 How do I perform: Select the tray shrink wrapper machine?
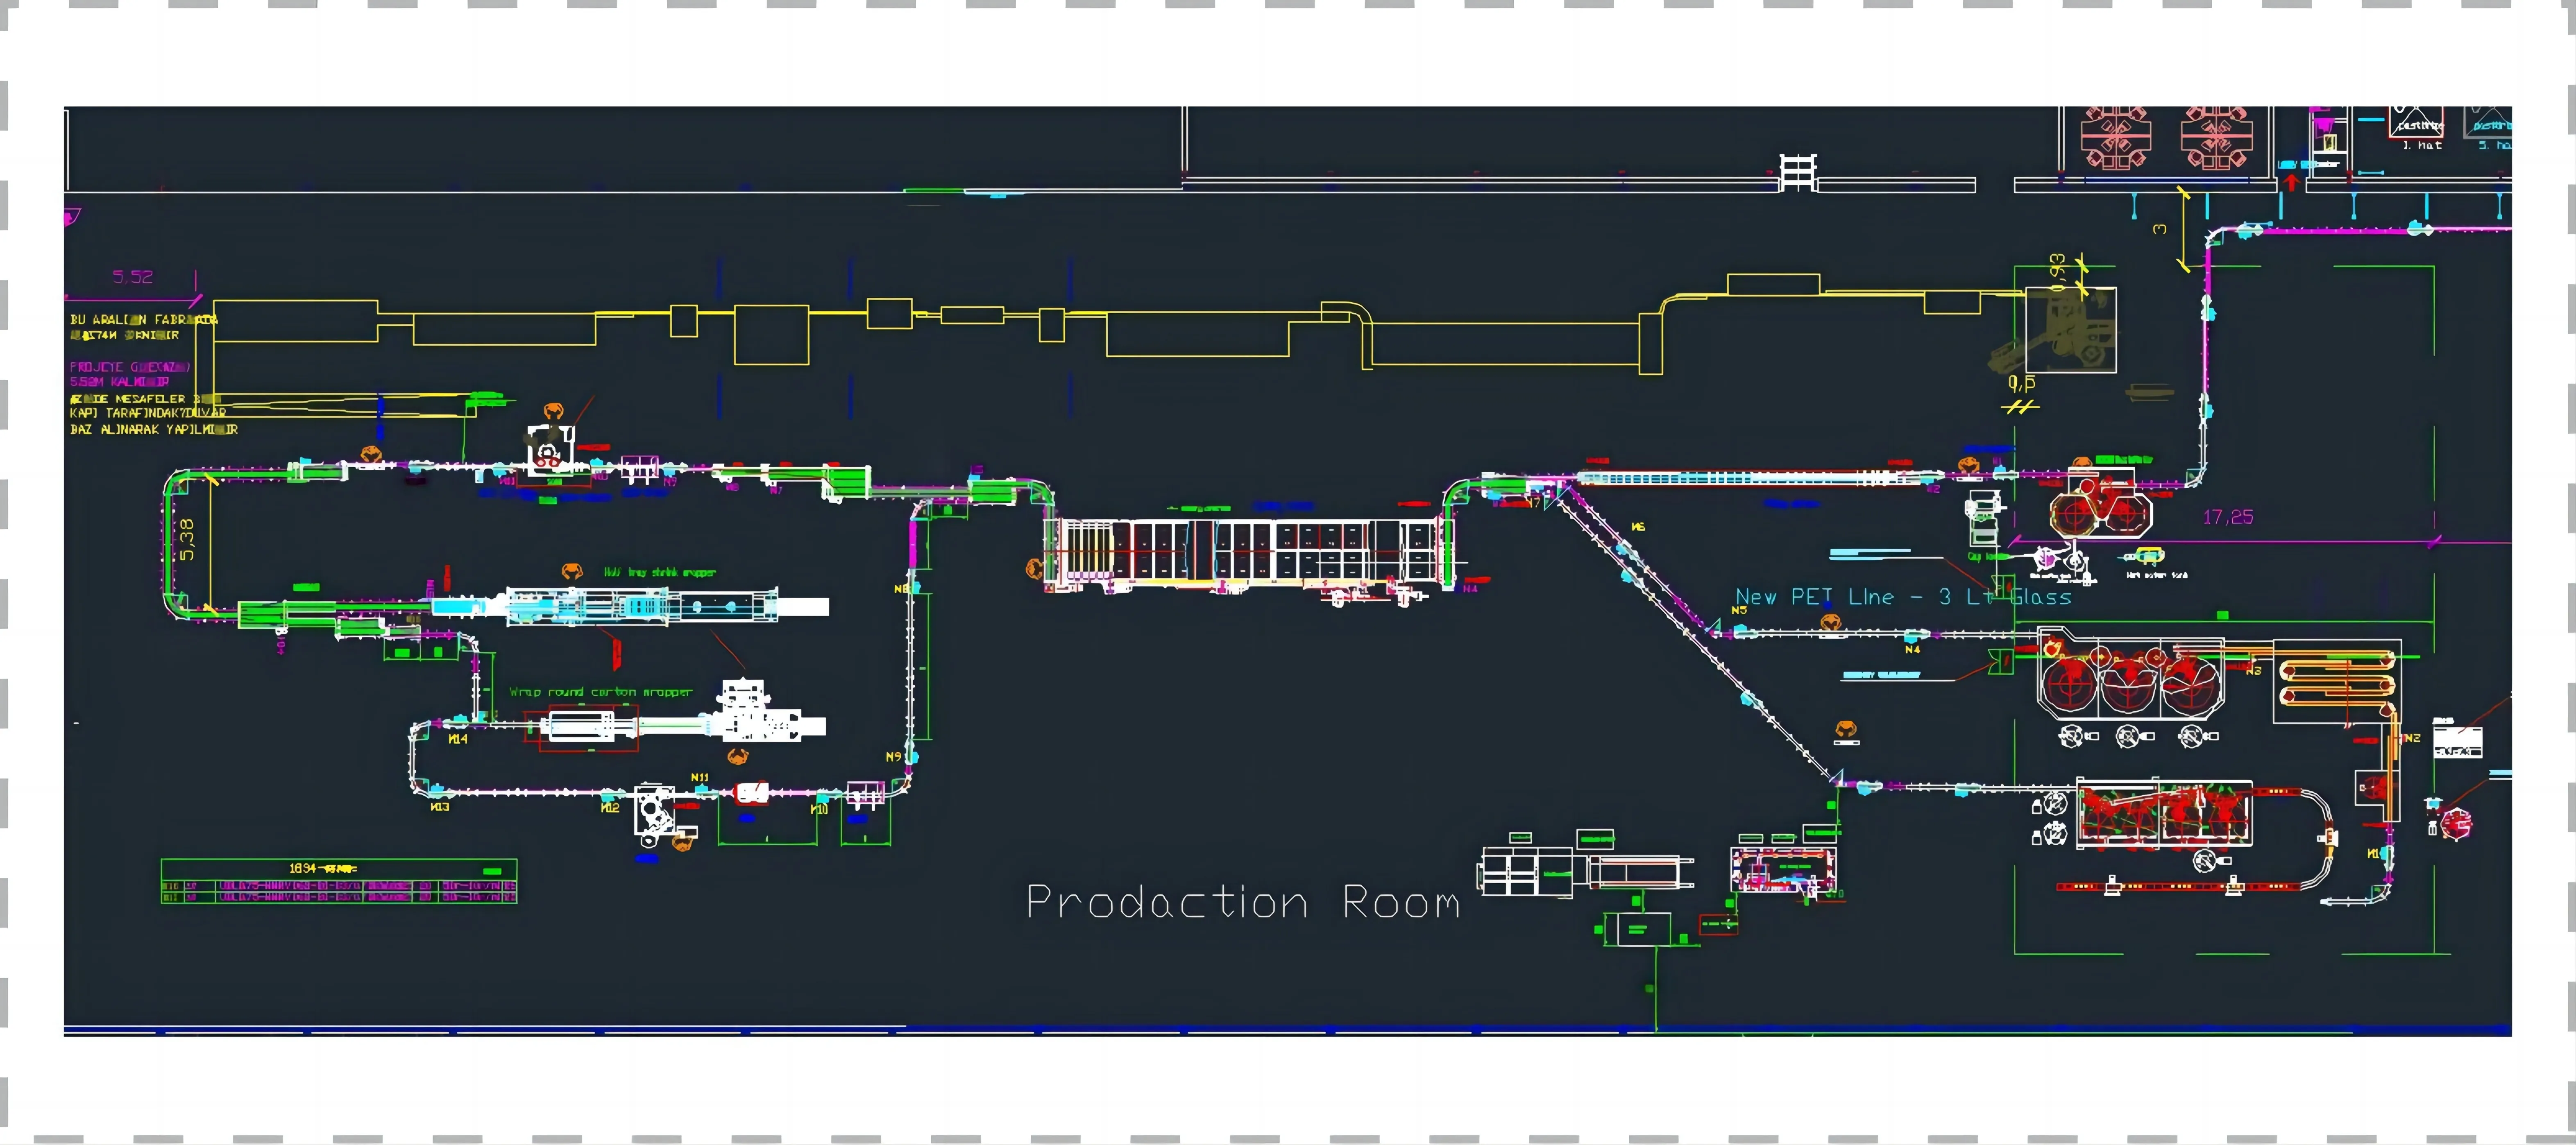tap(640, 606)
